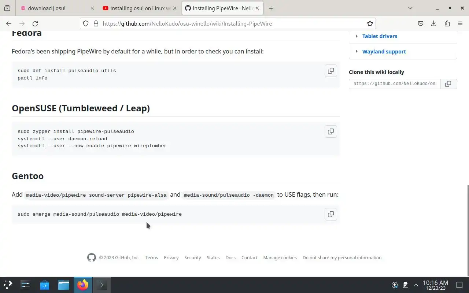Image resolution: width=469 pixels, height=293 pixels.
Task: Open a new browser tab
Action: pos(271,8)
